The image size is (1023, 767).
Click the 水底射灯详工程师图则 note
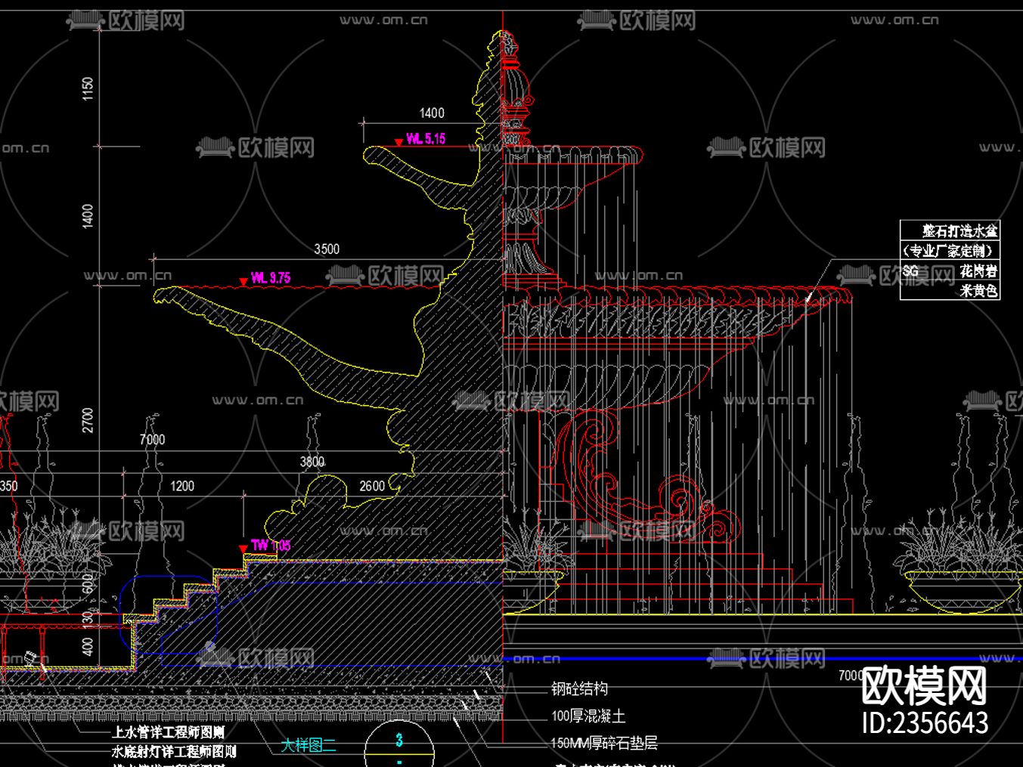(x=174, y=751)
